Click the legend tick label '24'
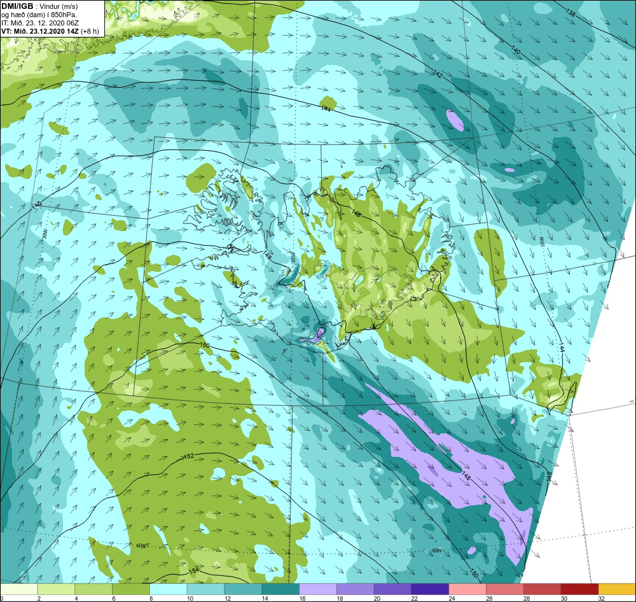 [452, 598]
